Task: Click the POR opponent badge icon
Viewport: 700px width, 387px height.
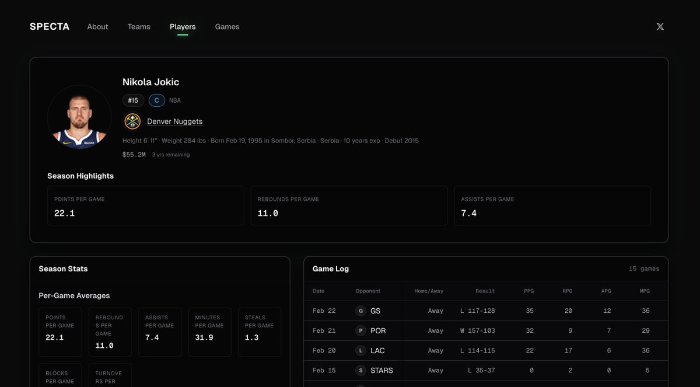Action: 360,330
